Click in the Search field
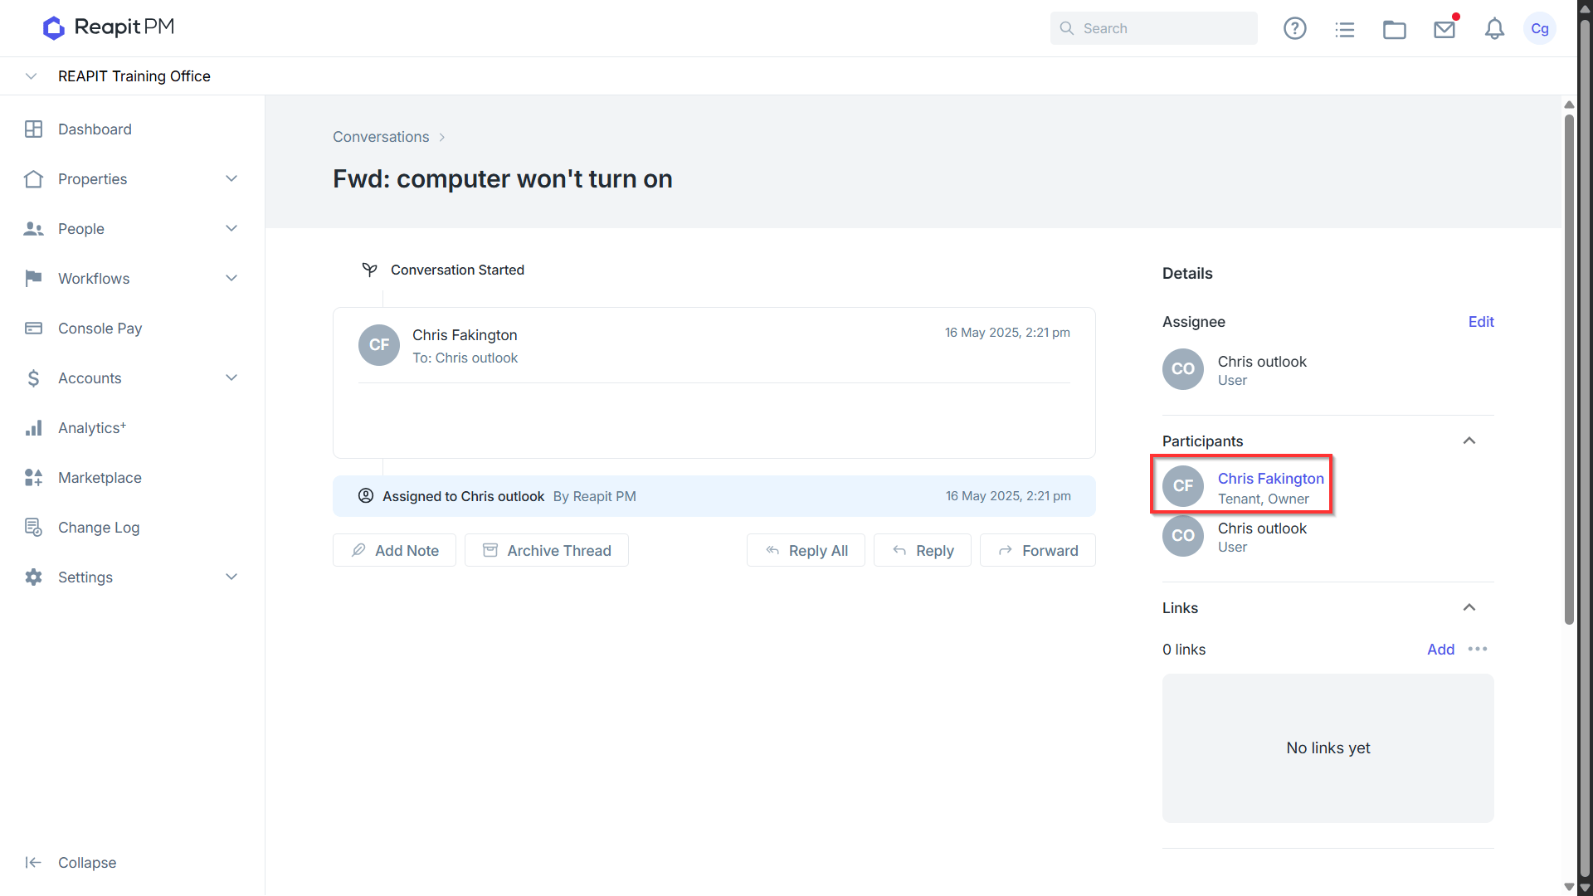Viewport: 1593px width, 896px height. (x=1153, y=28)
